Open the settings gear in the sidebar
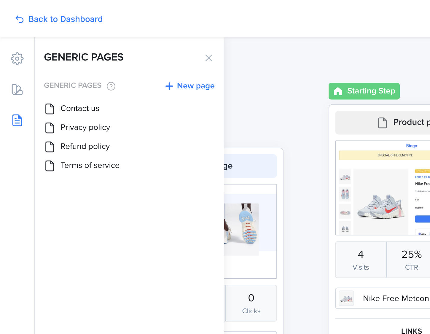Viewport: 430px width, 334px height. pyautogui.click(x=17, y=59)
